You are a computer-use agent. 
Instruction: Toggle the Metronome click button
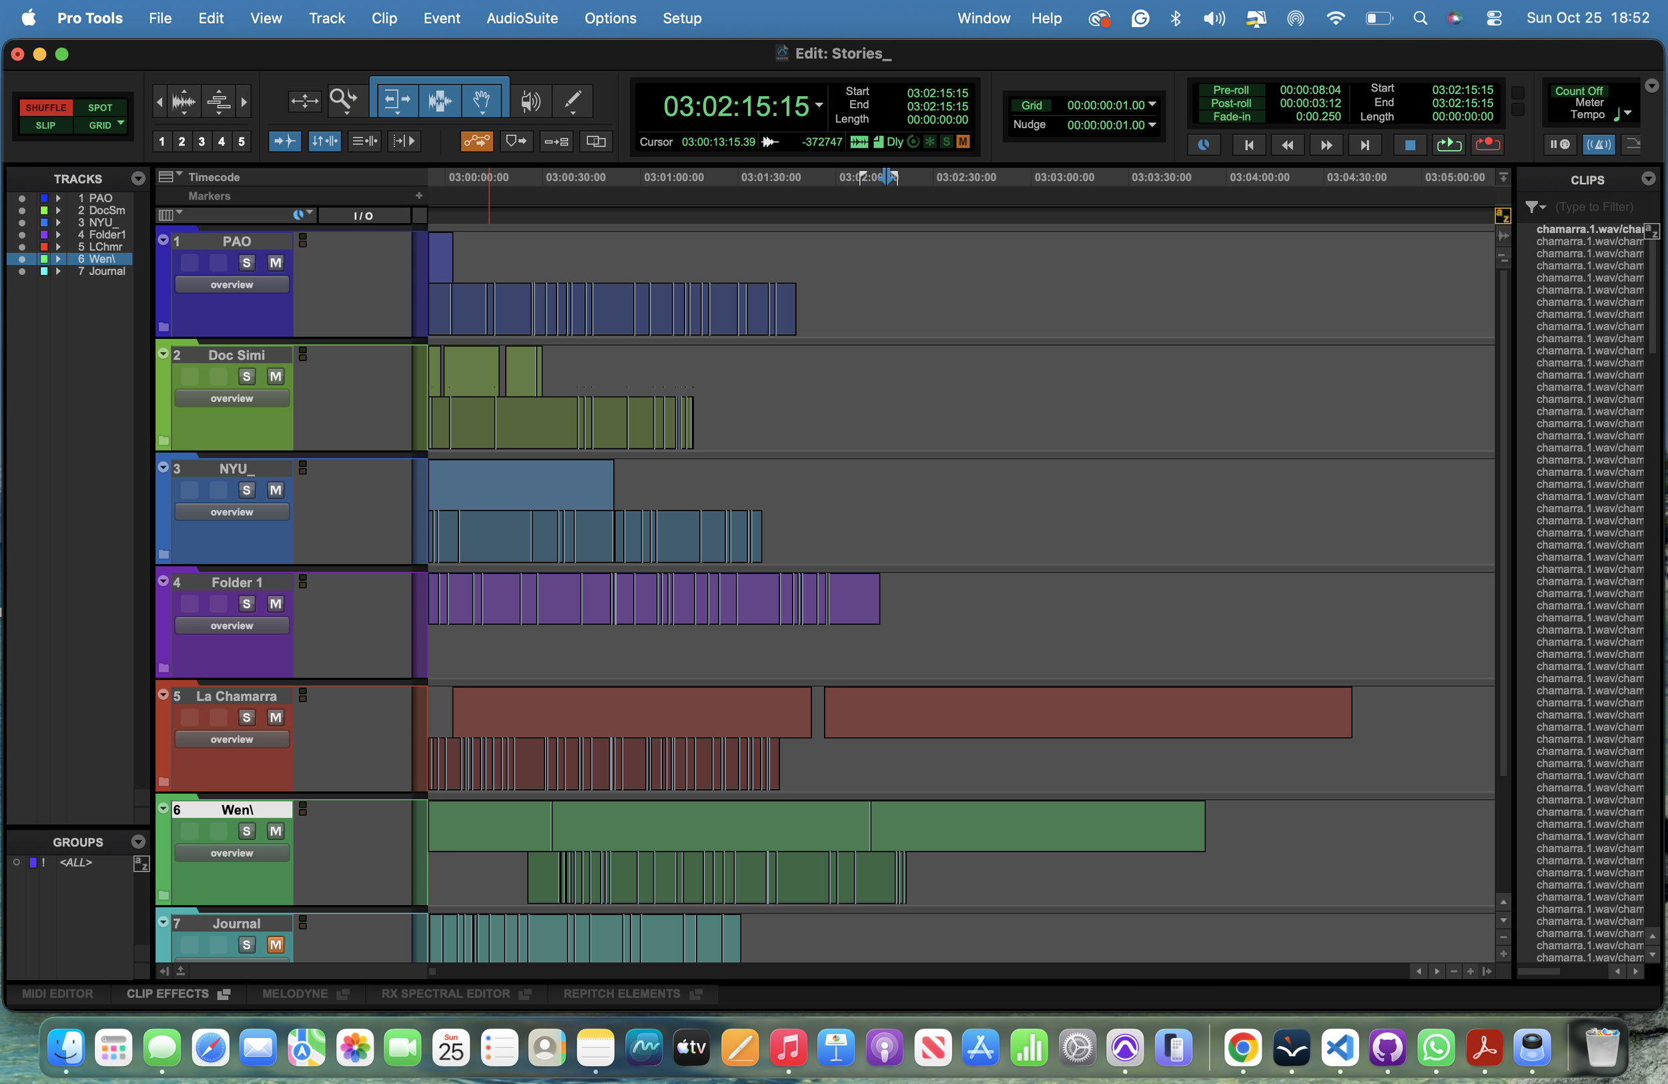(1598, 144)
